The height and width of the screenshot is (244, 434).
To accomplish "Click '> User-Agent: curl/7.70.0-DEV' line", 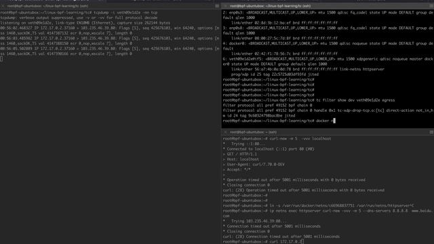I will (254, 165).
